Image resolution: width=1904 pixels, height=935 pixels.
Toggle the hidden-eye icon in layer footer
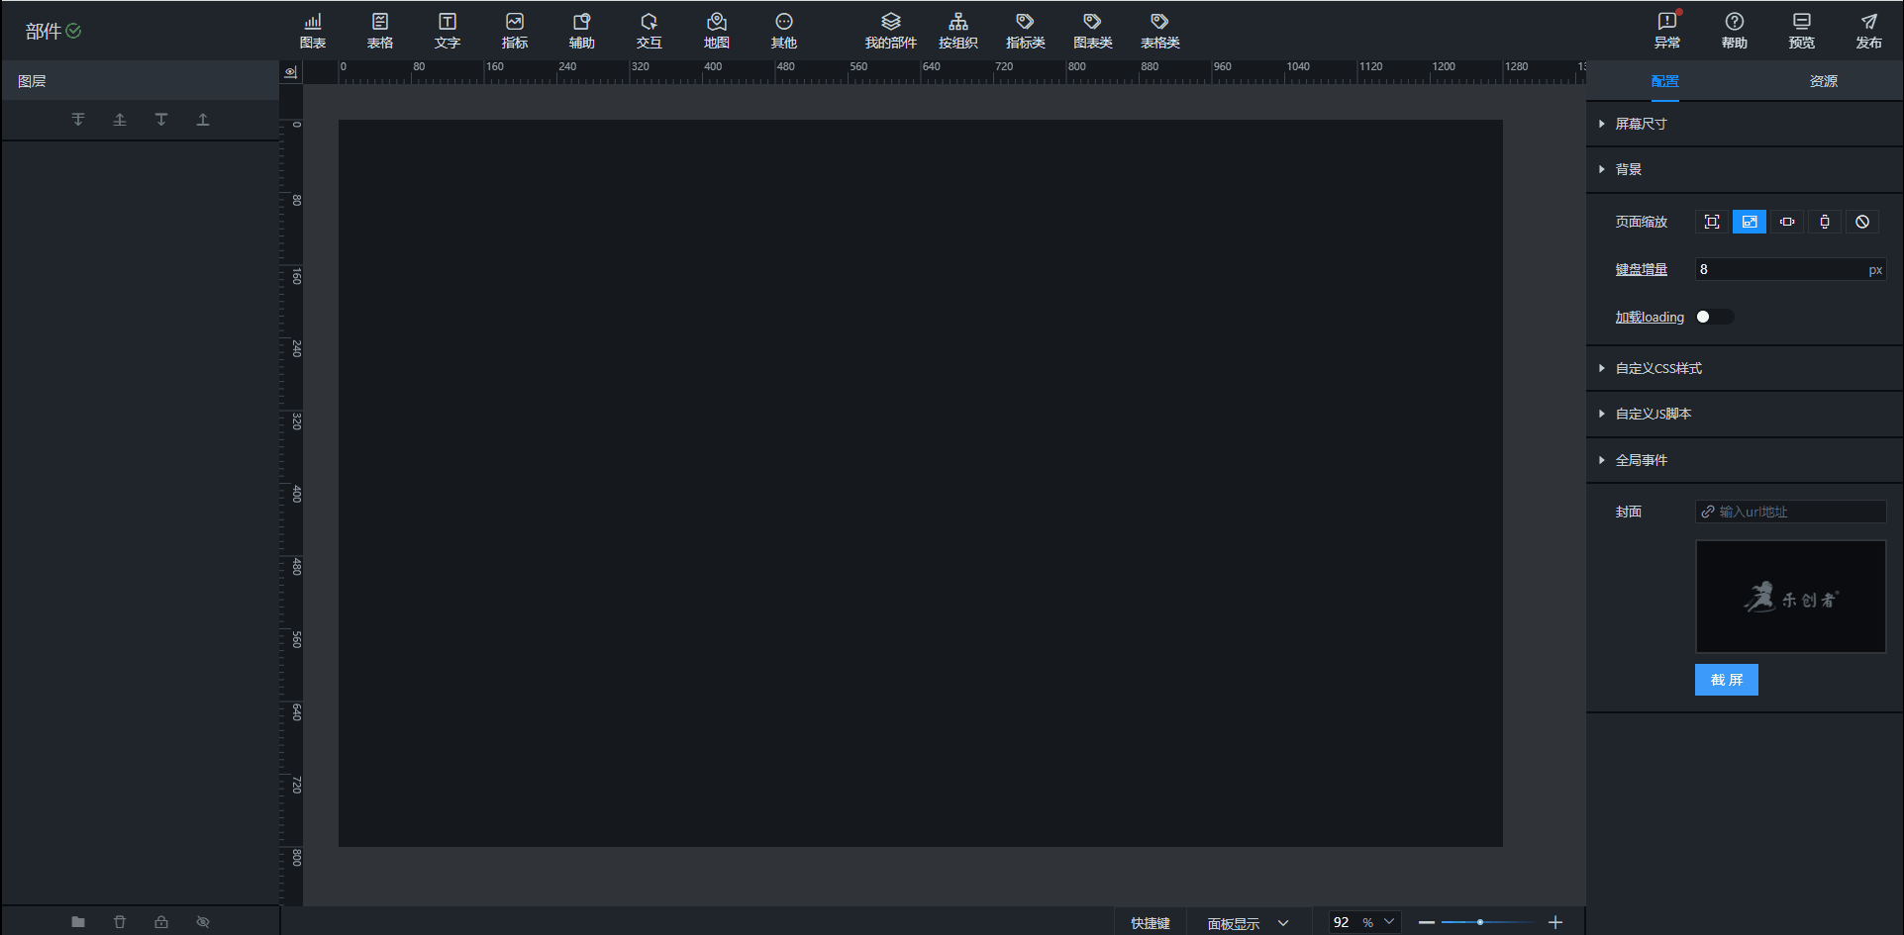[x=203, y=922]
